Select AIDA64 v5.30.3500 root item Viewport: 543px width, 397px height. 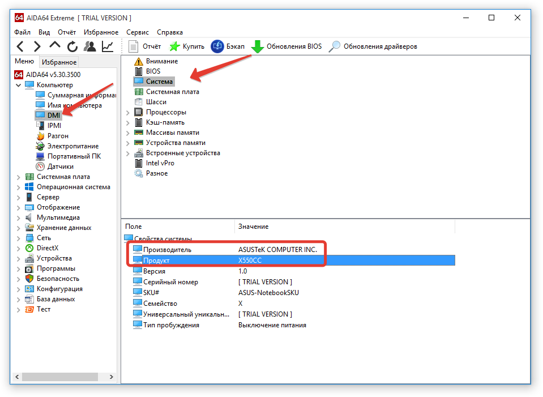(x=48, y=75)
